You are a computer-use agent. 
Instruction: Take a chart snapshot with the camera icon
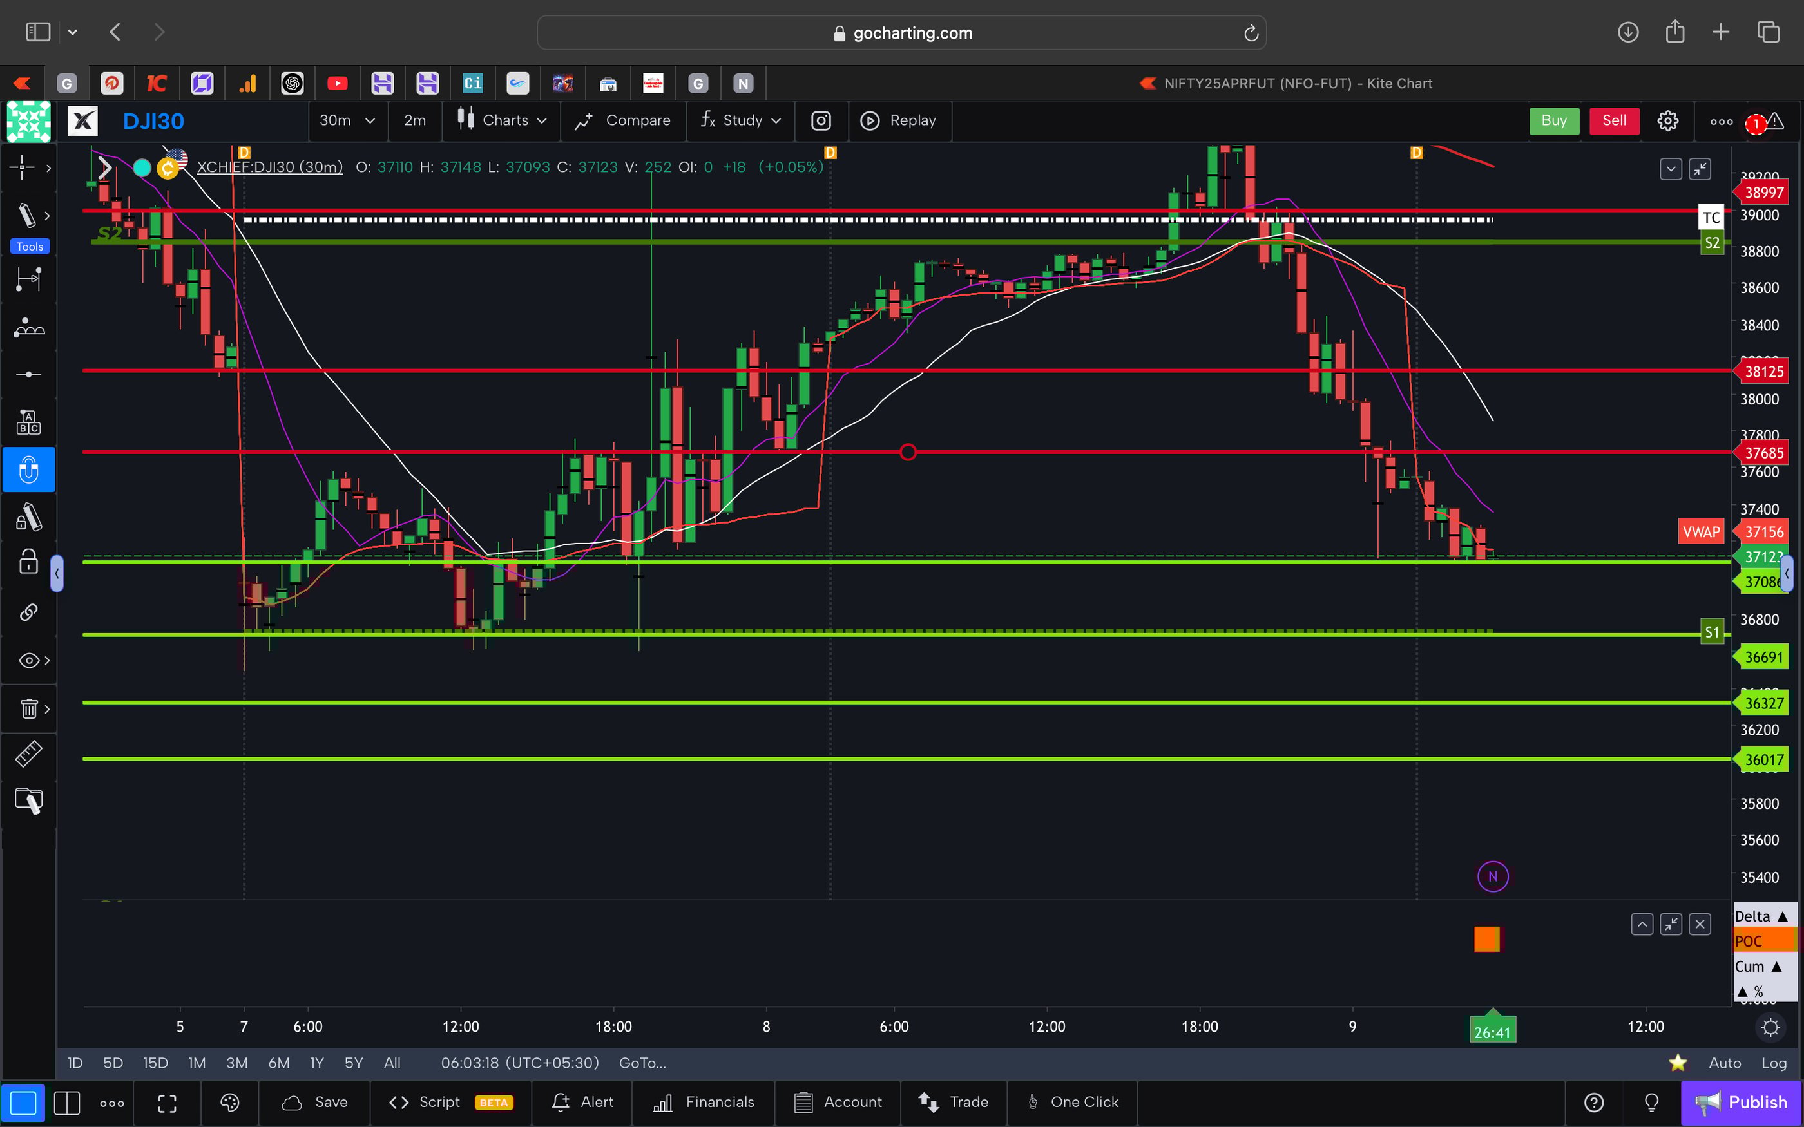pyautogui.click(x=821, y=121)
